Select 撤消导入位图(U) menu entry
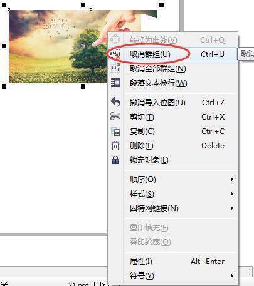This screenshot has width=254, height=286. click(x=157, y=103)
